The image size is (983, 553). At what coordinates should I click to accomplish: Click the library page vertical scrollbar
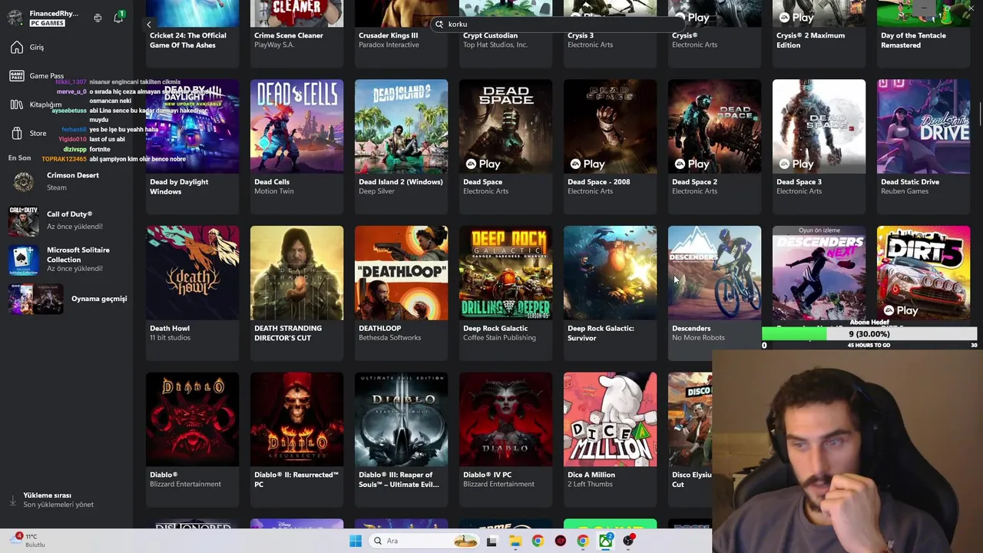(x=980, y=115)
